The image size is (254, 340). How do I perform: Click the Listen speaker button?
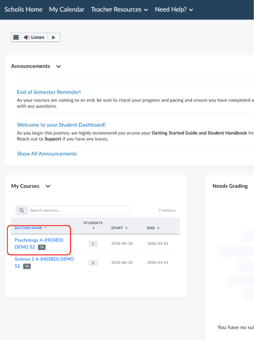pyautogui.click(x=34, y=37)
